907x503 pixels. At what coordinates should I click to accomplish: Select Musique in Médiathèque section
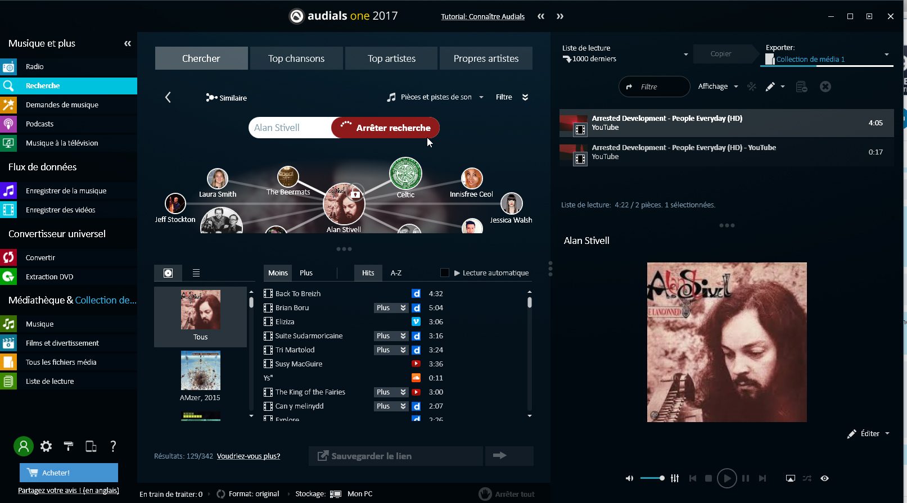69,324
